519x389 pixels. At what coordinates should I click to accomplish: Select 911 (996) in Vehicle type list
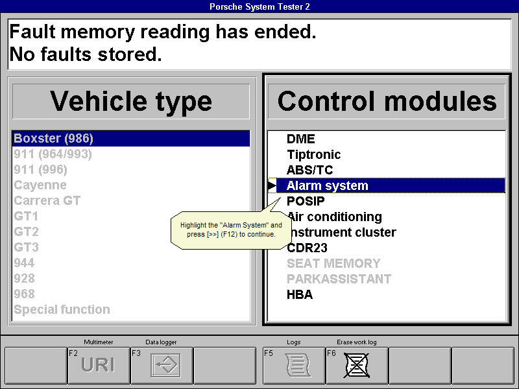click(x=40, y=170)
